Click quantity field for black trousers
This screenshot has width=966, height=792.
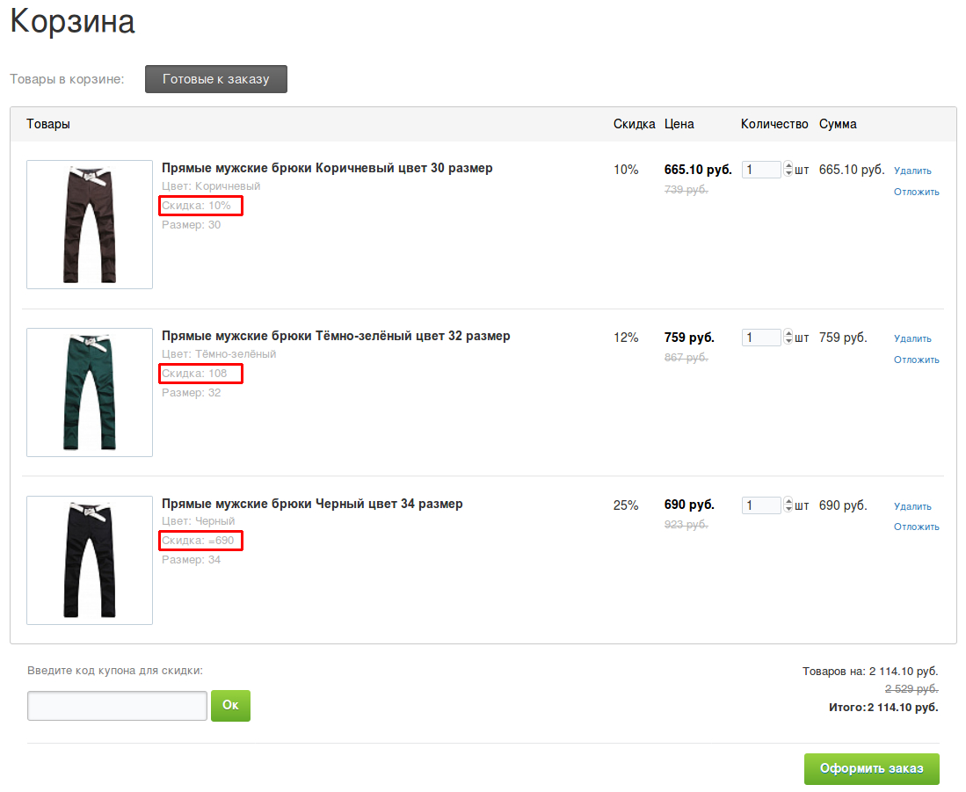pyautogui.click(x=760, y=505)
